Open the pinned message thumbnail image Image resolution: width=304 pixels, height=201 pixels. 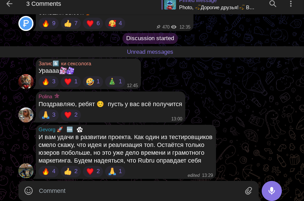(x=170, y=5)
